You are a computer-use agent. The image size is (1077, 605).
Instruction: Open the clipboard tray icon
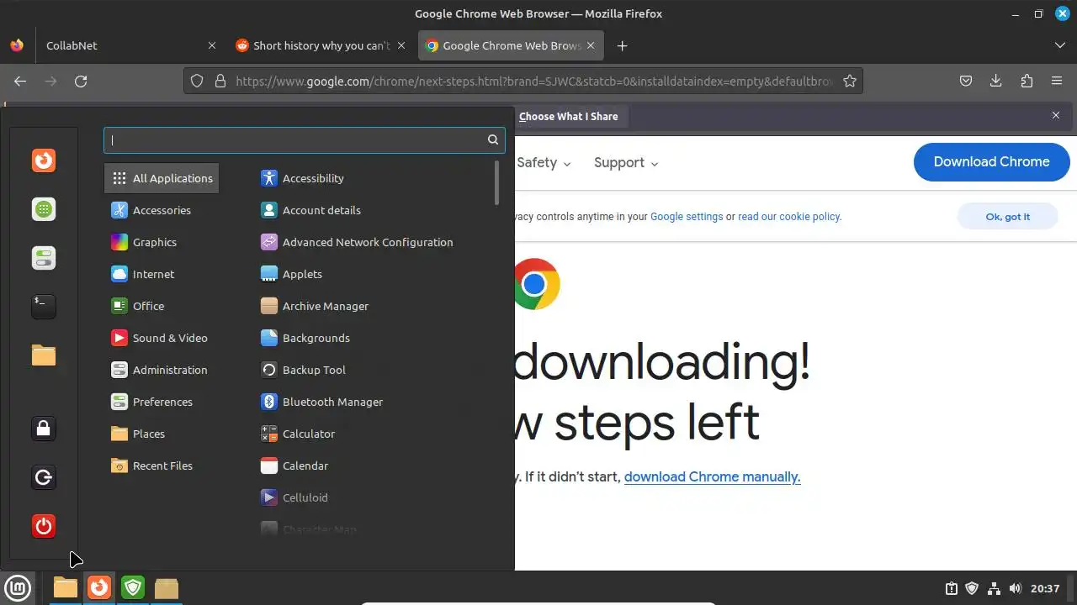(951, 588)
